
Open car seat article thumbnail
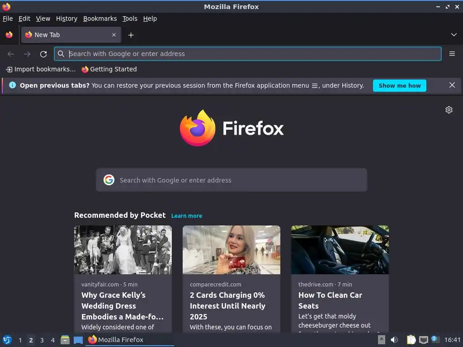(x=340, y=250)
